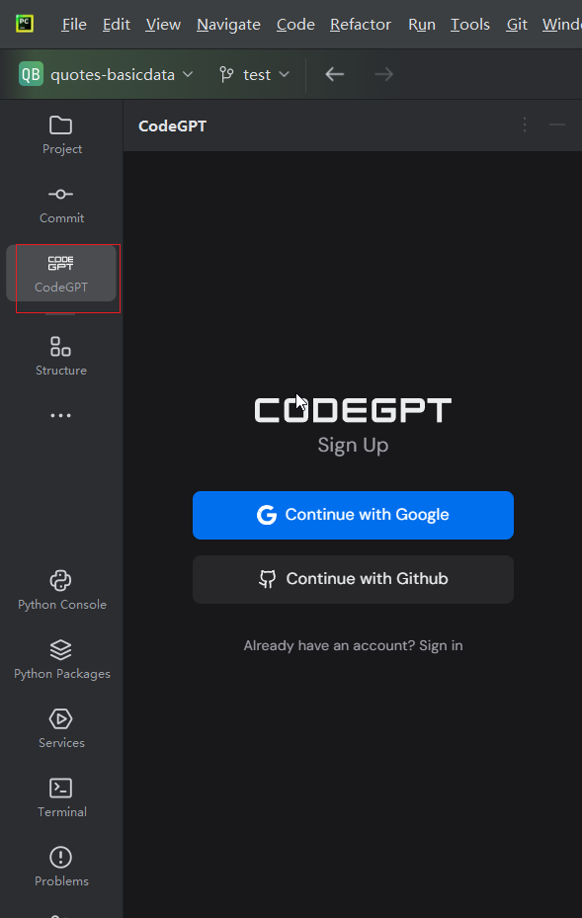This screenshot has height=918, width=582.
Task: Open the Commit tool window
Action: [x=61, y=205]
